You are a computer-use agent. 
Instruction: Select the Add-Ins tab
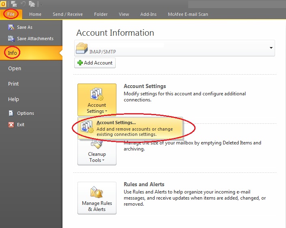coord(148,14)
